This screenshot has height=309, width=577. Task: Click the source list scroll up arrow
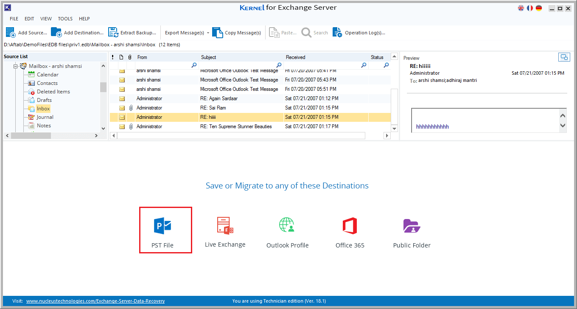(x=103, y=66)
